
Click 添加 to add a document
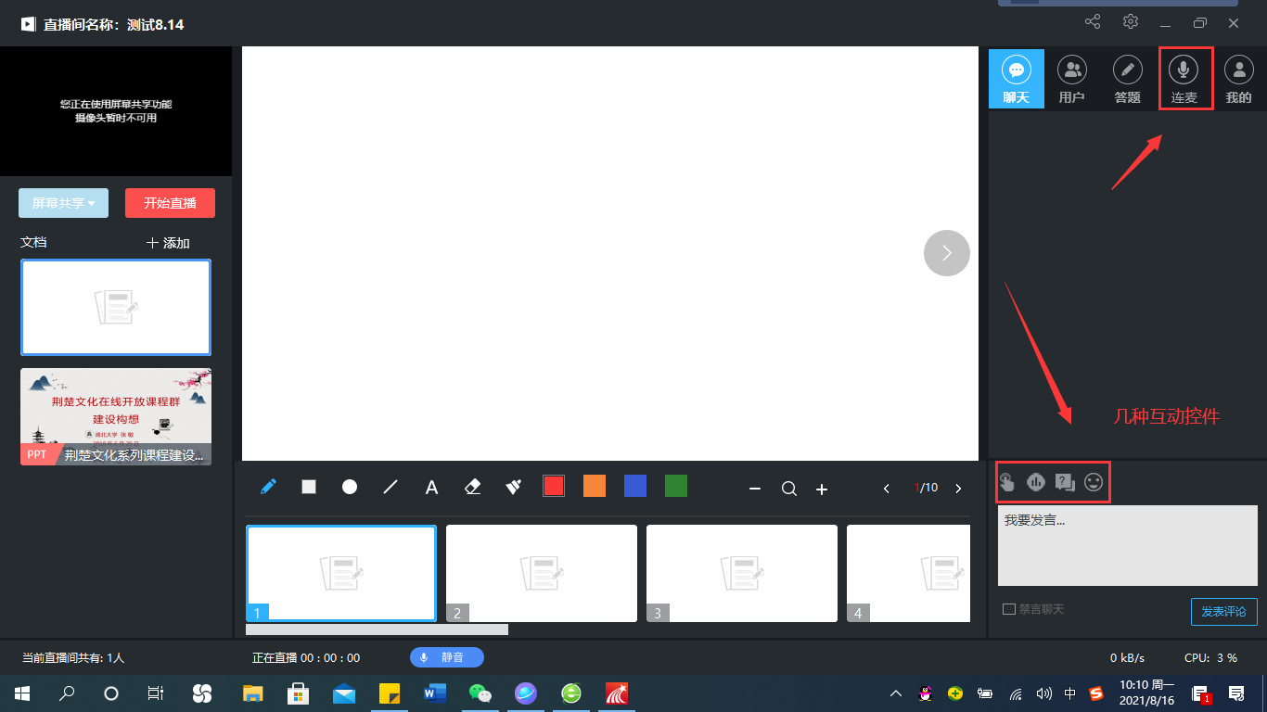point(168,243)
